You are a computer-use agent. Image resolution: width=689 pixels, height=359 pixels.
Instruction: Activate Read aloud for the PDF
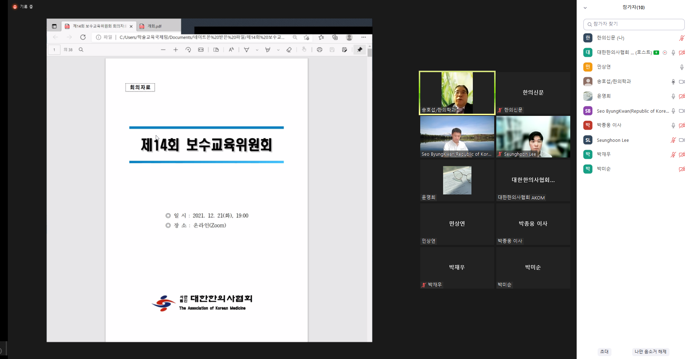tap(231, 50)
